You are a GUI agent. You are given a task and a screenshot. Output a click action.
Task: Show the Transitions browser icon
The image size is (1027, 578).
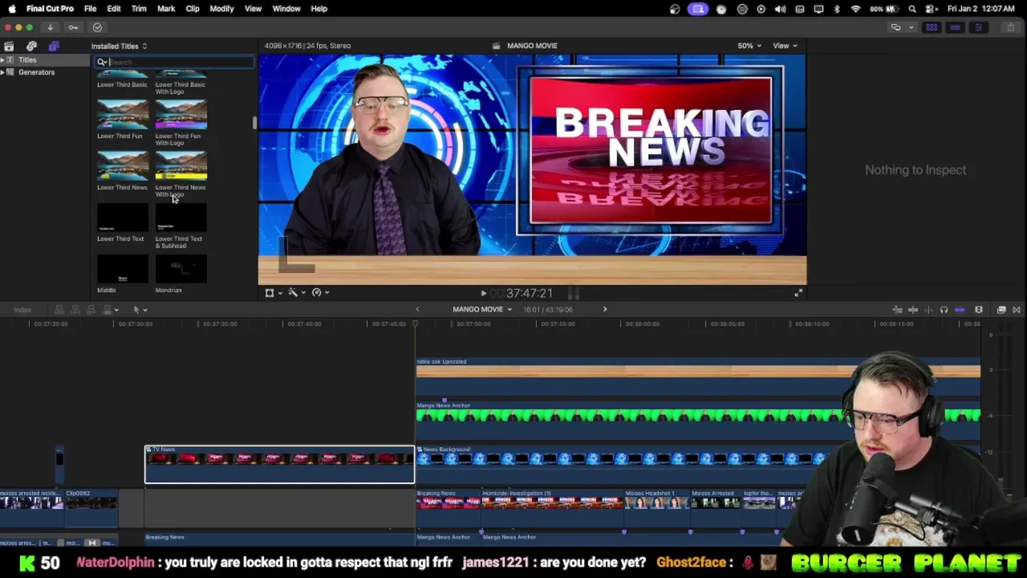point(1017,310)
